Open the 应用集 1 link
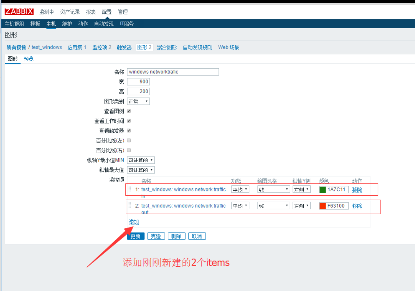 coord(77,47)
